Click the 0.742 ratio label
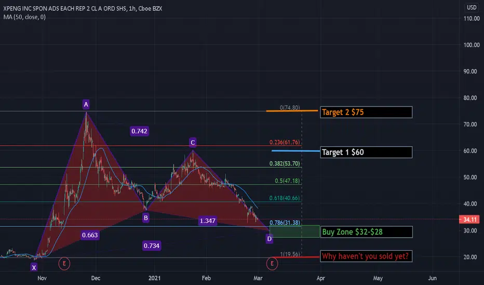 click(x=139, y=131)
